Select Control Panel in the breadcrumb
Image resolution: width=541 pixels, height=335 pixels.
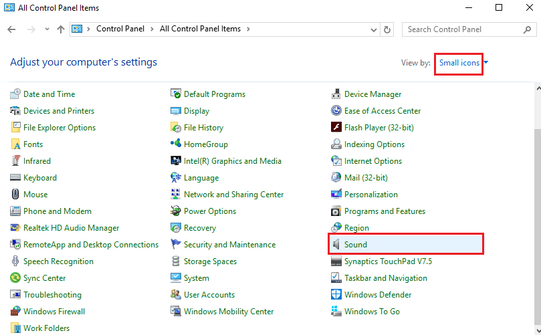point(120,29)
